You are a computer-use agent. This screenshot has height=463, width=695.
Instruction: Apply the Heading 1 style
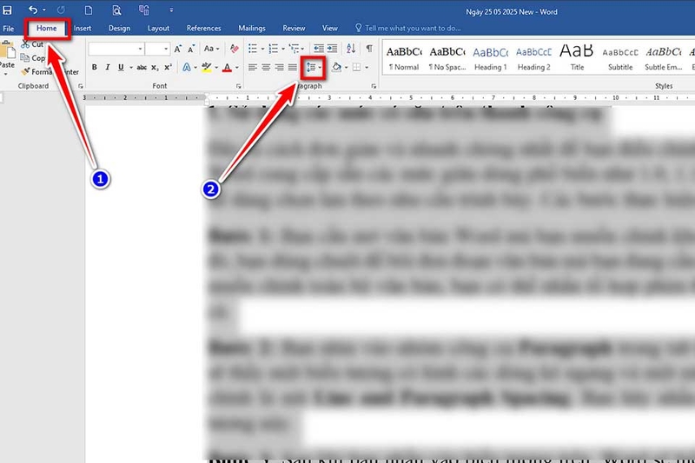[x=491, y=58]
